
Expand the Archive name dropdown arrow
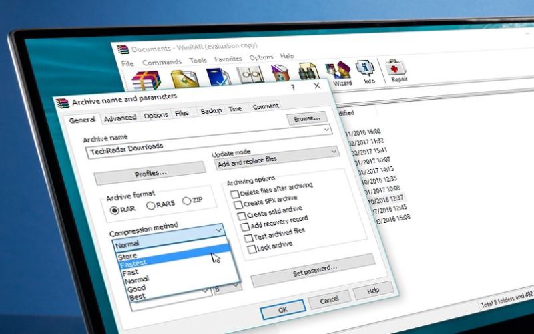click(x=326, y=130)
